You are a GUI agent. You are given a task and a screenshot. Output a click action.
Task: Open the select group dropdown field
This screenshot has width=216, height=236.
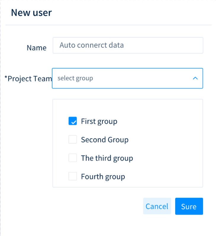(x=127, y=78)
